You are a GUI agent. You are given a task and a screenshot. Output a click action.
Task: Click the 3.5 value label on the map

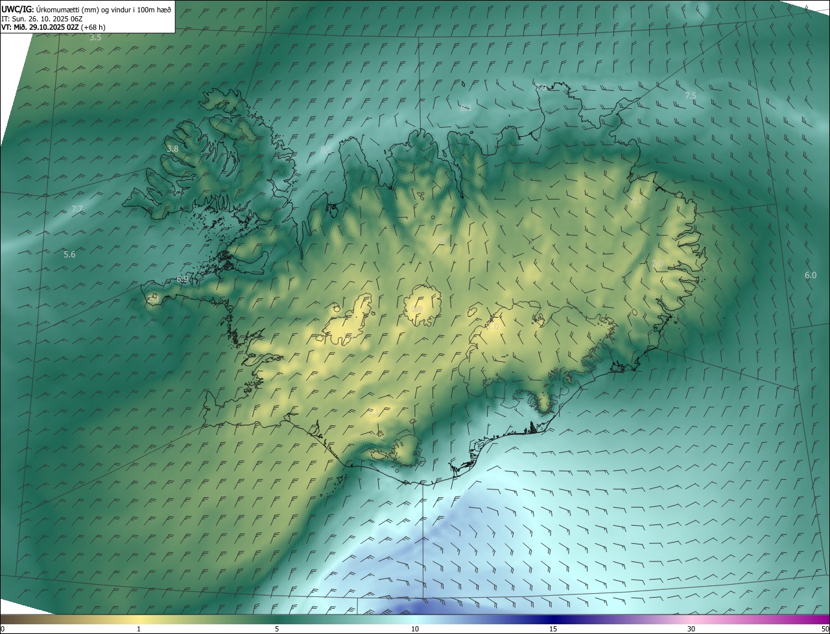pos(95,38)
